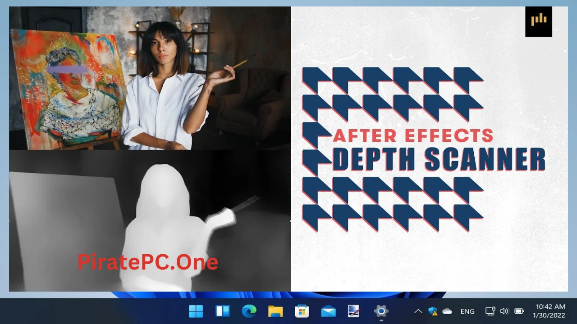Open Windows Security warning tray icon
This screenshot has height=324, width=577.
pos(433,311)
